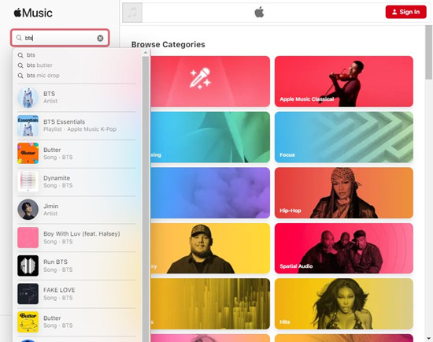The height and width of the screenshot is (342, 433).
Task: Click the Browse Categories heading
Action: pos(168,44)
